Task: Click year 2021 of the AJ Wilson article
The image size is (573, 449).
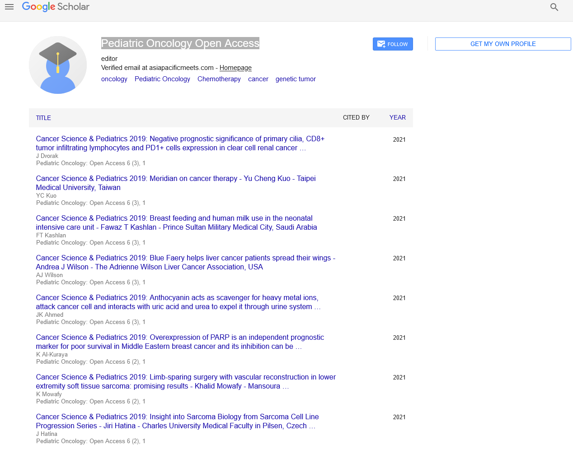Action: (399, 258)
